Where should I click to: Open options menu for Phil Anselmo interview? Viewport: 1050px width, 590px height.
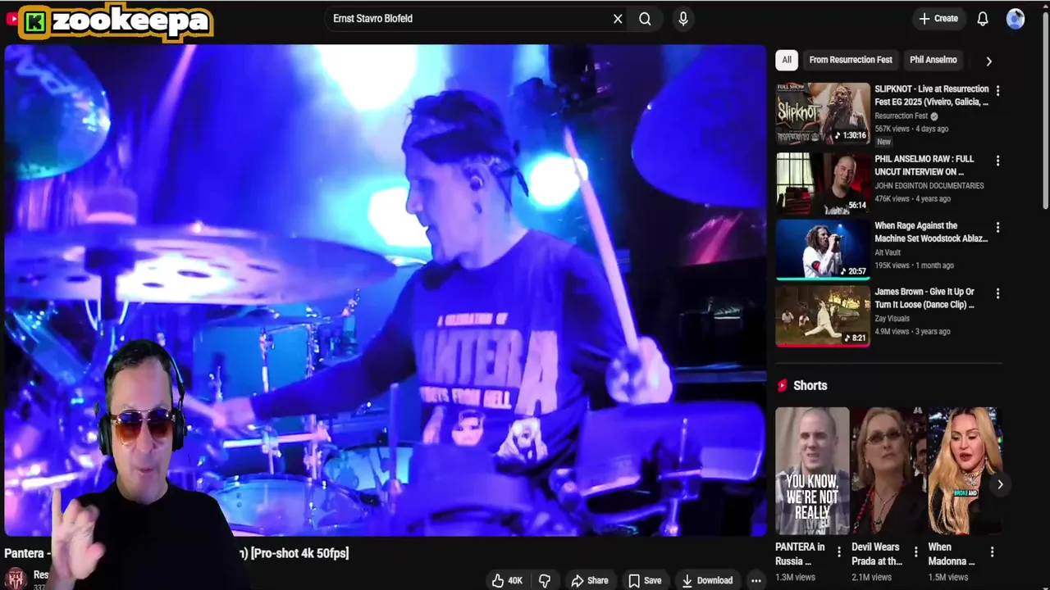pyautogui.click(x=997, y=161)
